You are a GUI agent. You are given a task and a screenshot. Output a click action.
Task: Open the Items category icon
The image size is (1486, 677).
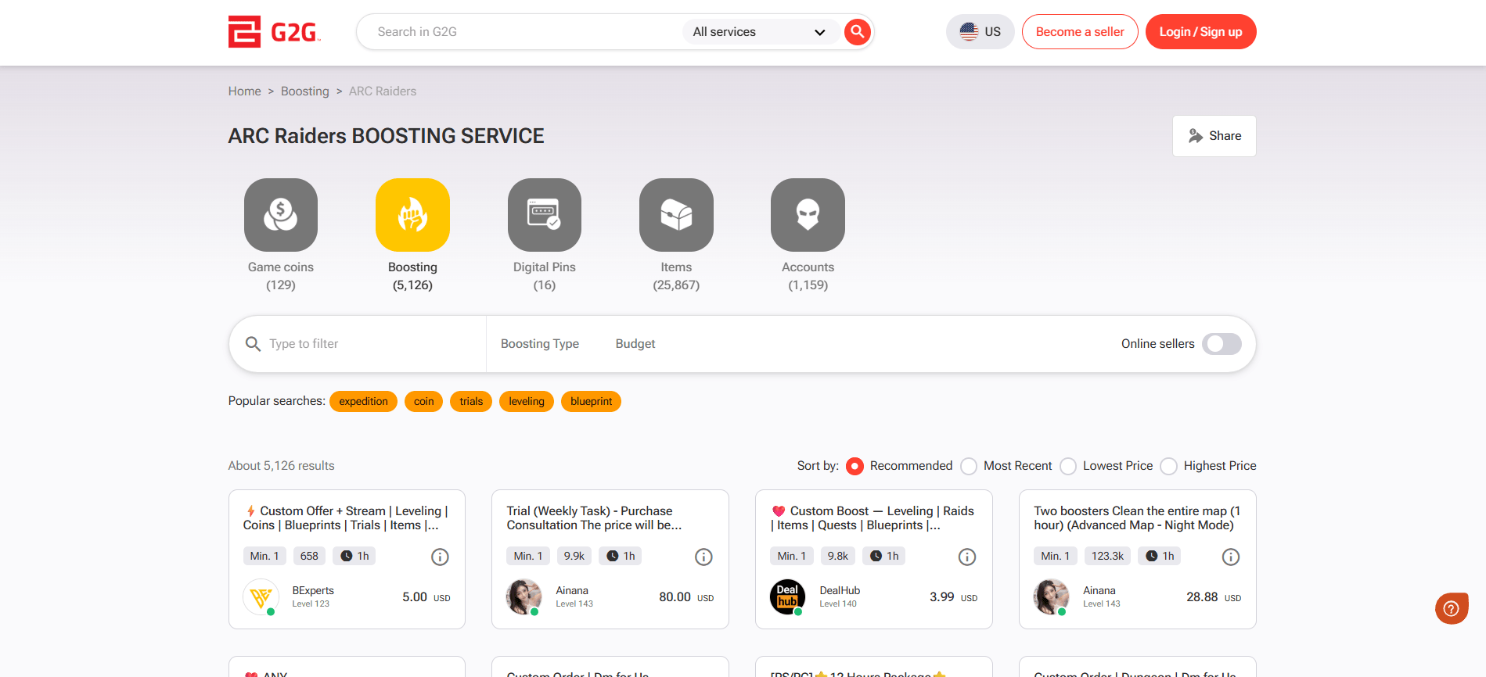676,215
